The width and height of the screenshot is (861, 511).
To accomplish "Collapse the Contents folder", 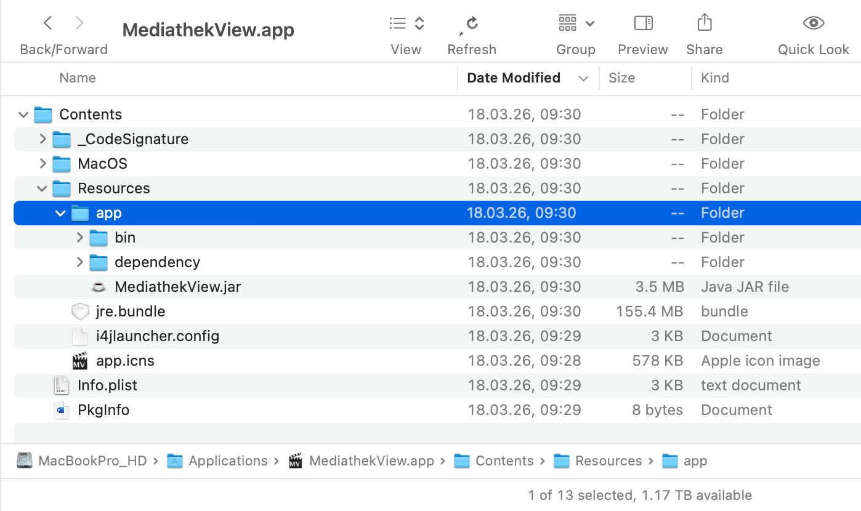I will coord(24,115).
